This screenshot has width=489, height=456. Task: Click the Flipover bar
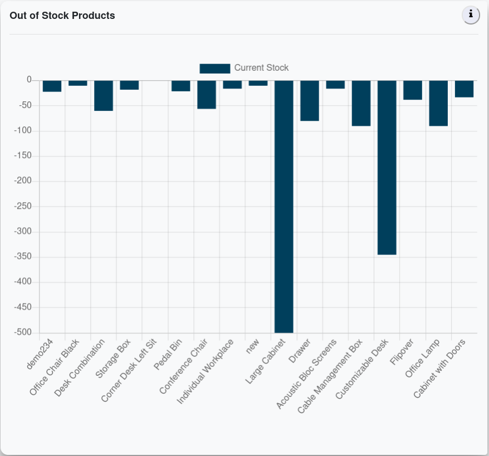pos(413,90)
